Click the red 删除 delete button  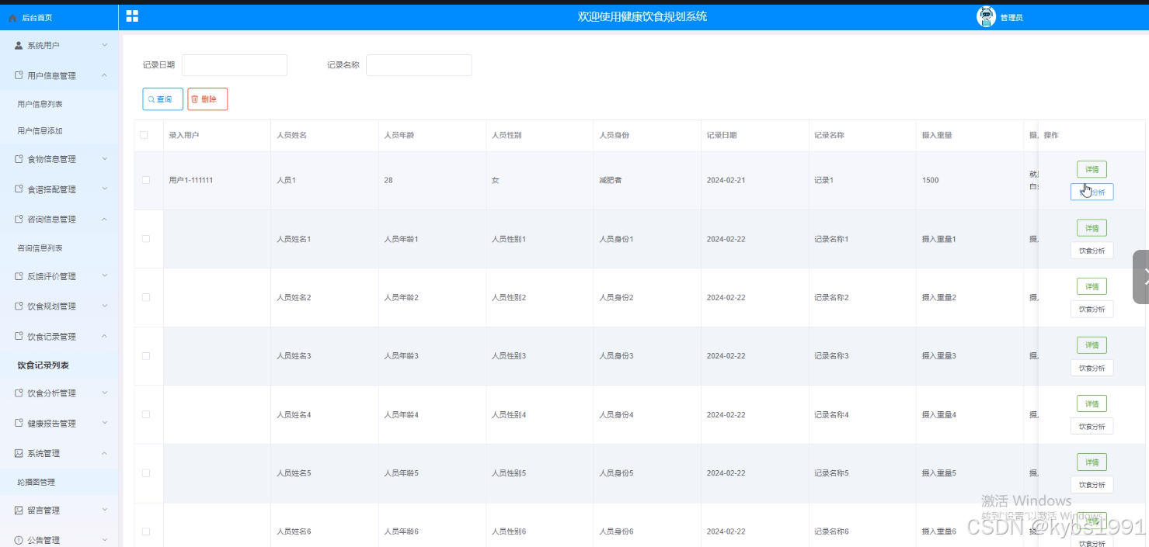(207, 99)
